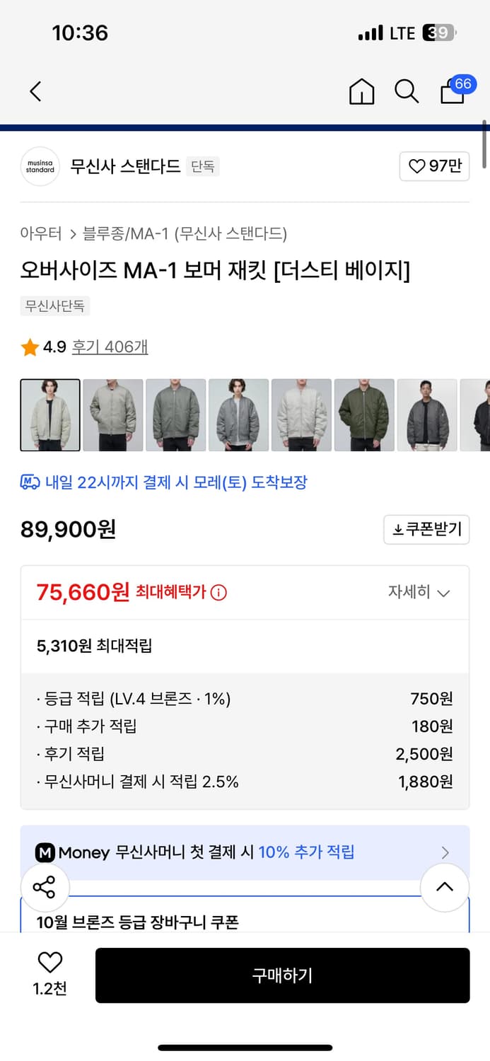Screen dimensions: 490x1061
Task: Tap the 쿠폰받기 coupon button
Action: pyautogui.click(x=426, y=530)
